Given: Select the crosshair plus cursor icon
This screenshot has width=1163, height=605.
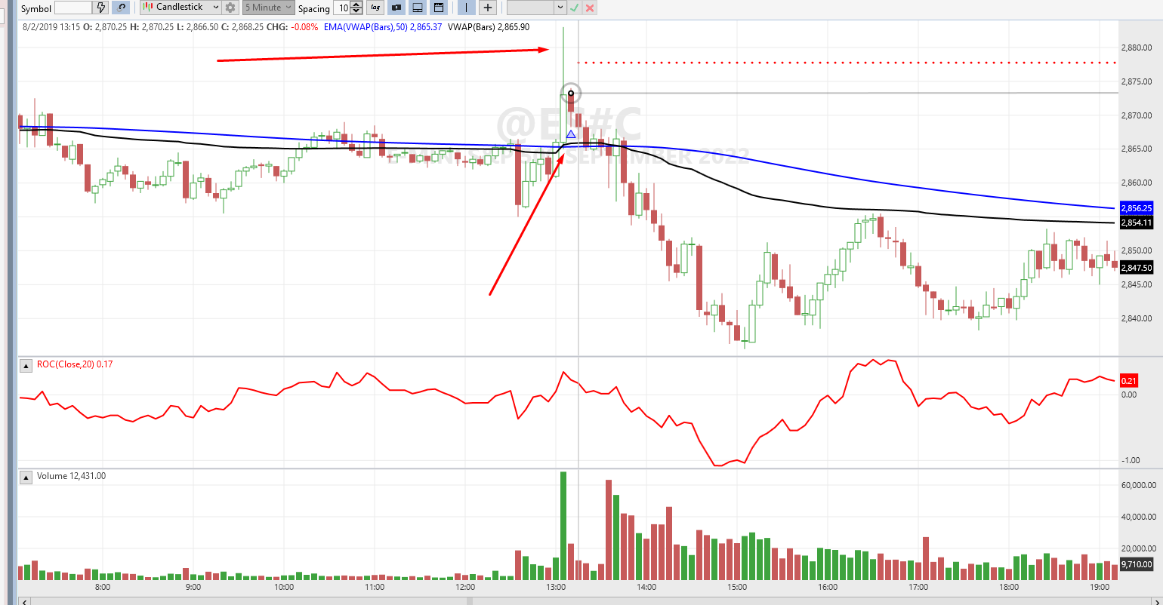Looking at the screenshot, I should click(x=488, y=8).
